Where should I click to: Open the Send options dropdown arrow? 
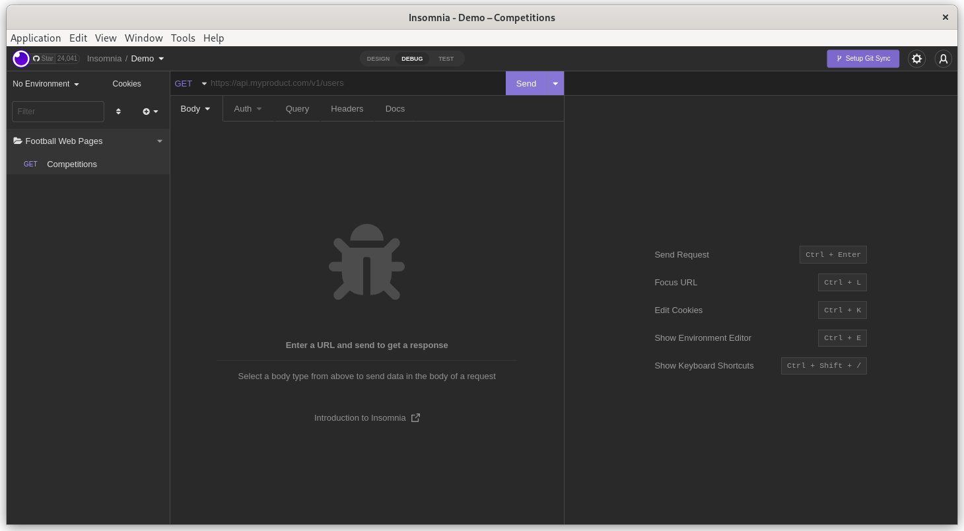(x=555, y=84)
